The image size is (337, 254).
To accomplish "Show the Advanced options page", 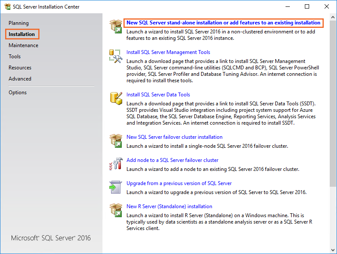I will point(20,79).
